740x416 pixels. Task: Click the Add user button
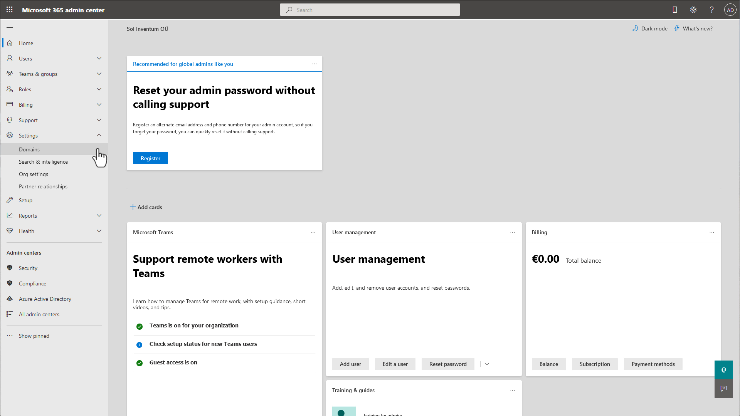tap(350, 364)
